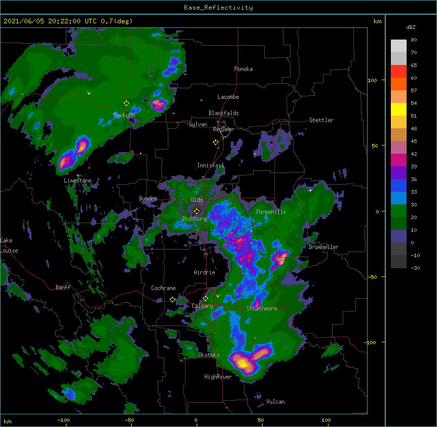Click the Sylvan label
This screenshot has height=427, width=437.
coord(198,124)
